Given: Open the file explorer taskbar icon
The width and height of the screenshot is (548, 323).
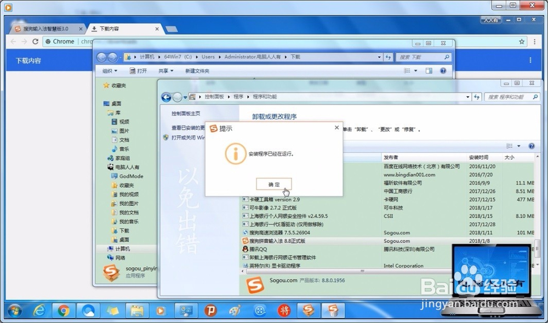Looking at the screenshot, I should pyautogui.click(x=137, y=310).
